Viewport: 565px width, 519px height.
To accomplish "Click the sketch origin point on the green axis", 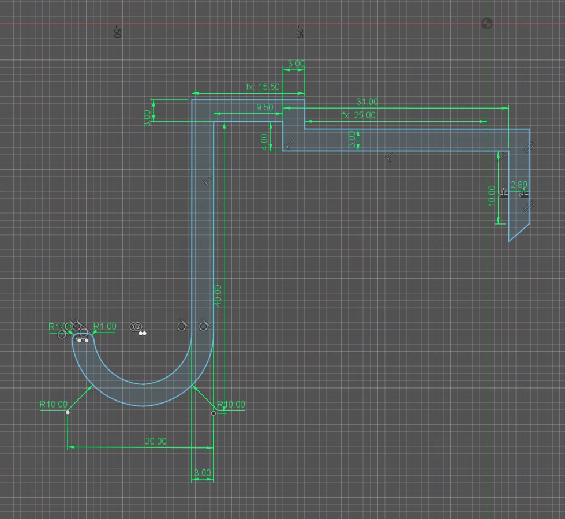I will click(487, 24).
